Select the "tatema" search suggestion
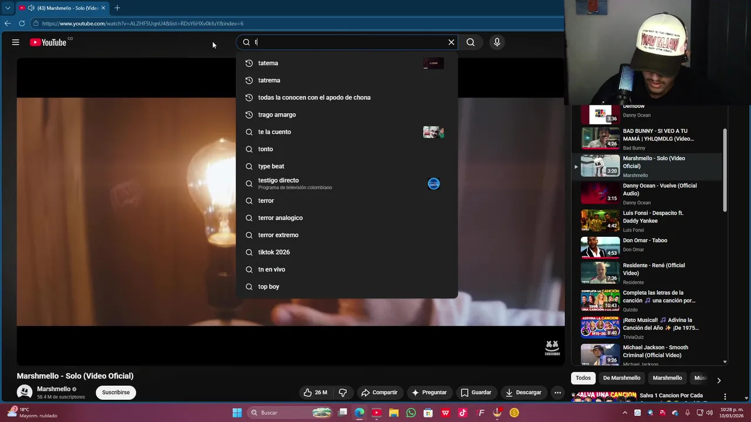 [347, 63]
